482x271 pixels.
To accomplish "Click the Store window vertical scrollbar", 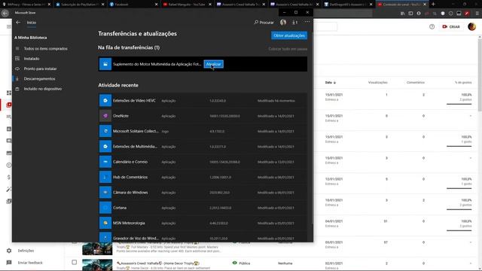I will pyautogui.click(x=312, y=129).
